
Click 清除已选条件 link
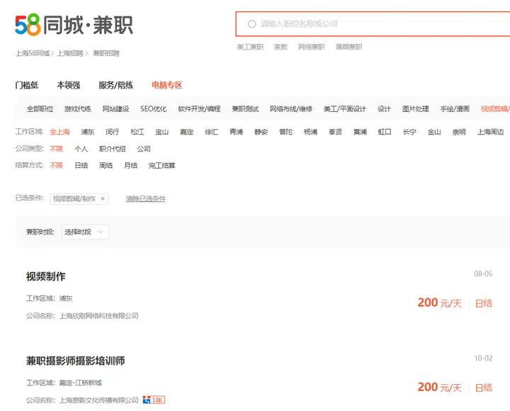pyautogui.click(x=146, y=198)
